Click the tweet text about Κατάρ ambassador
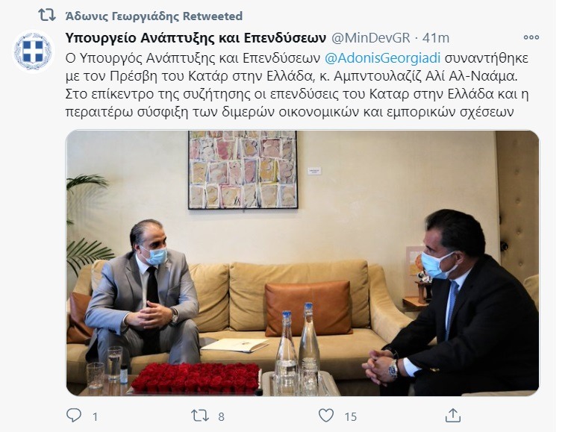The width and height of the screenshot is (571, 432). coord(297,85)
